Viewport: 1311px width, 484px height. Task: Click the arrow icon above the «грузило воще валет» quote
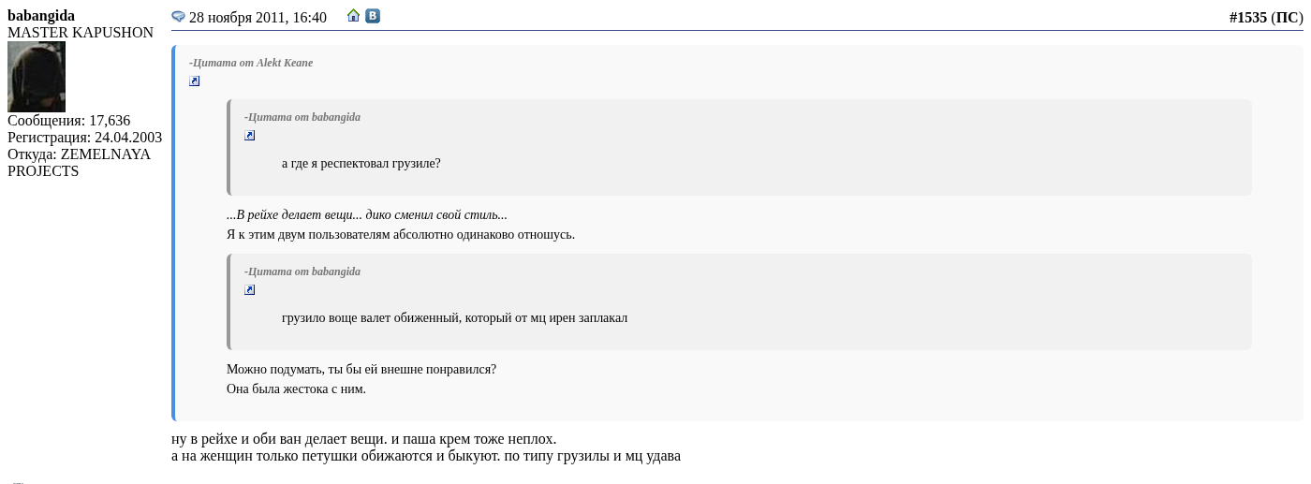coord(250,290)
